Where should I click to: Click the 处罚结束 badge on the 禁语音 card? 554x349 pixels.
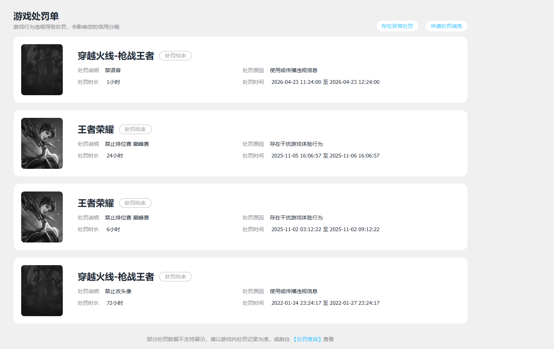click(x=175, y=56)
